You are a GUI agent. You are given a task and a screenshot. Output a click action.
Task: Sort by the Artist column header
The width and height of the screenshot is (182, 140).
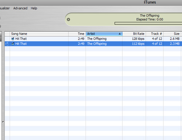click(104, 34)
